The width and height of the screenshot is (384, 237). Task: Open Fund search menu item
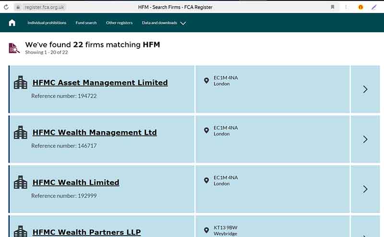tap(86, 23)
